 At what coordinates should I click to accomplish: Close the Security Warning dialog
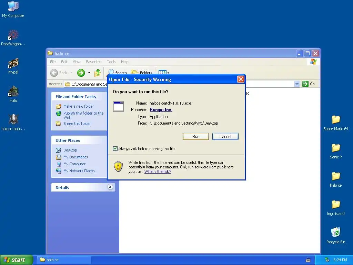241,79
